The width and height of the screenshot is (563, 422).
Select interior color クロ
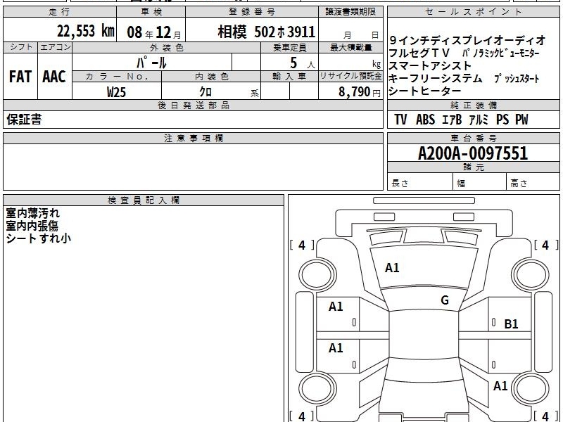pos(205,91)
